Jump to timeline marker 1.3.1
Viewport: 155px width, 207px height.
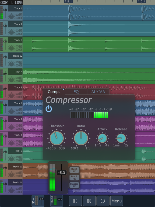click(x=142, y=1)
